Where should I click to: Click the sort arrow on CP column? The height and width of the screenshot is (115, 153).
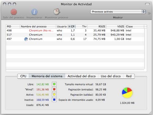(x=69, y=27)
